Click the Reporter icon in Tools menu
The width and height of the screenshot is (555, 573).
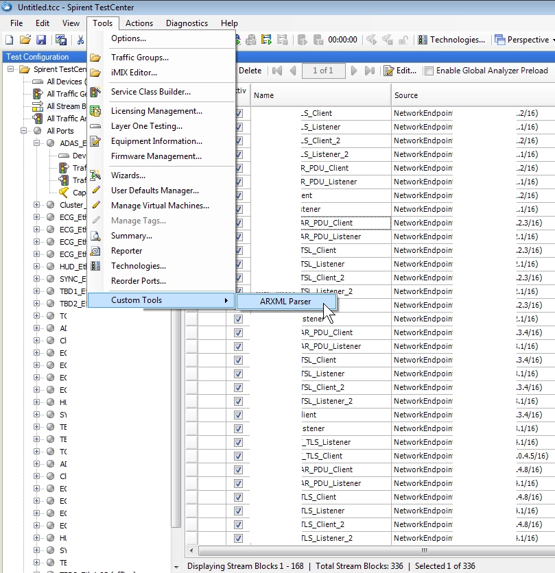tap(96, 251)
